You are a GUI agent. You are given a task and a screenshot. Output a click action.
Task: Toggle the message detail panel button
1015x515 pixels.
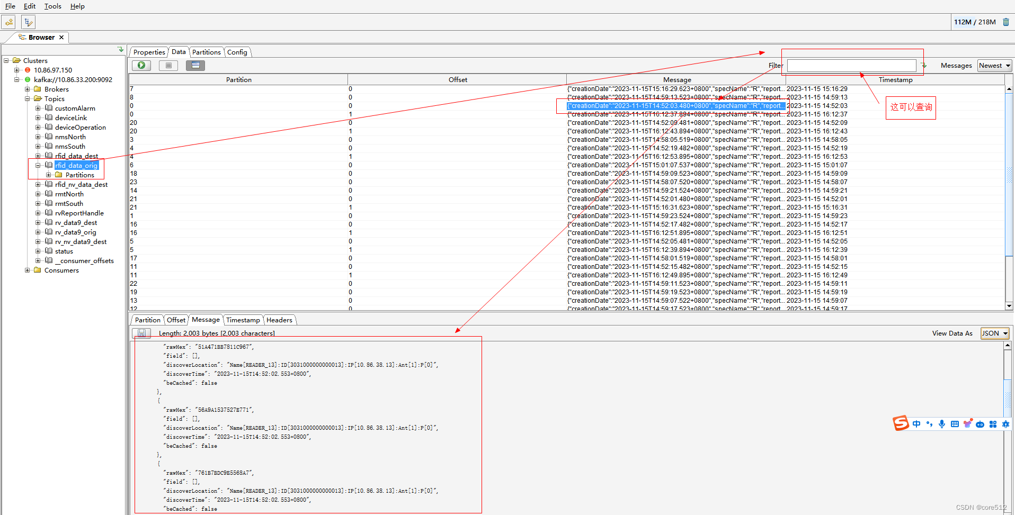(x=195, y=65)
